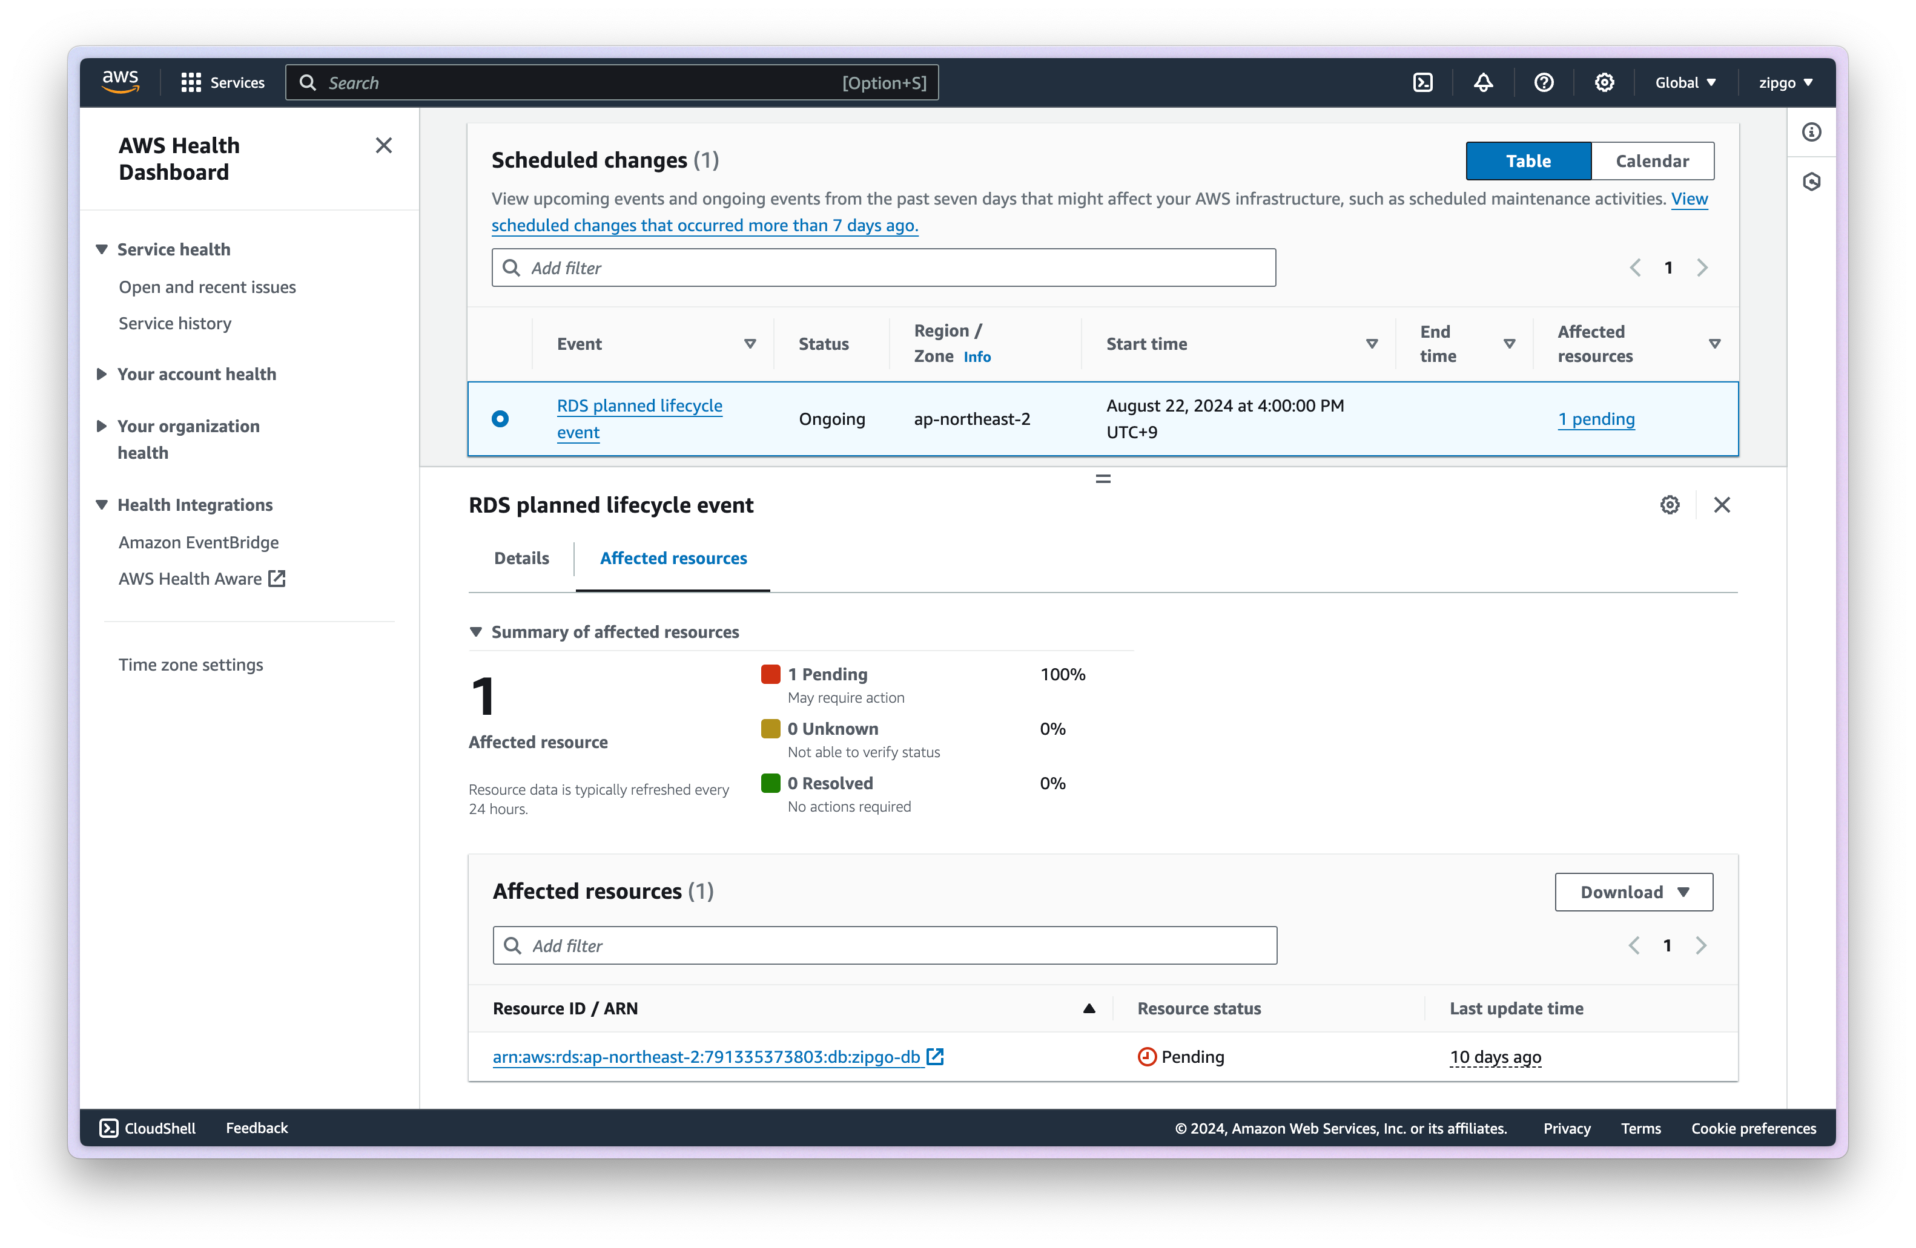
Task: Open CloudShell from top navigation icon
Action: coord(1422,83)
